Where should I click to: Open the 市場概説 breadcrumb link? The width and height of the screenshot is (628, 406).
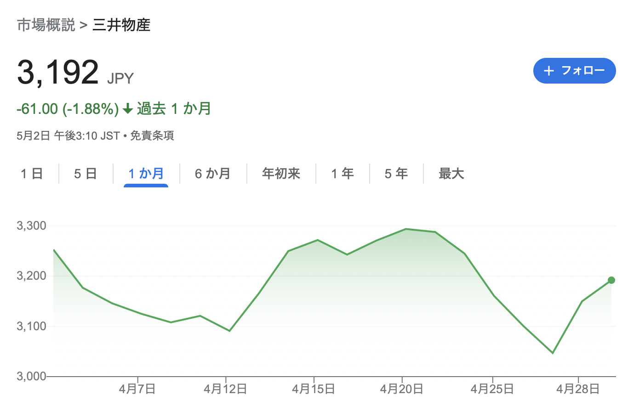tap(46, 25)
